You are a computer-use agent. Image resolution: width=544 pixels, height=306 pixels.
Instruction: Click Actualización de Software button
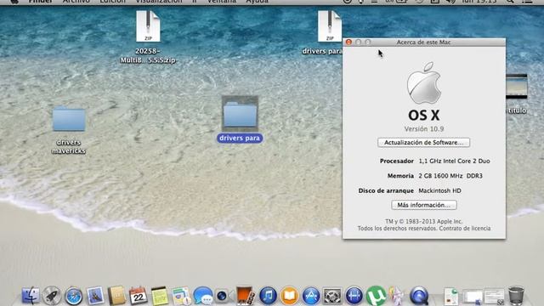click(x=423, y=143)
